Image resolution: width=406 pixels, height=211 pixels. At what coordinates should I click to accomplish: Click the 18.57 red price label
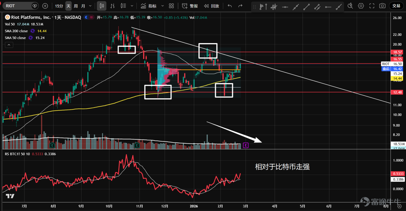coord(397,52)
